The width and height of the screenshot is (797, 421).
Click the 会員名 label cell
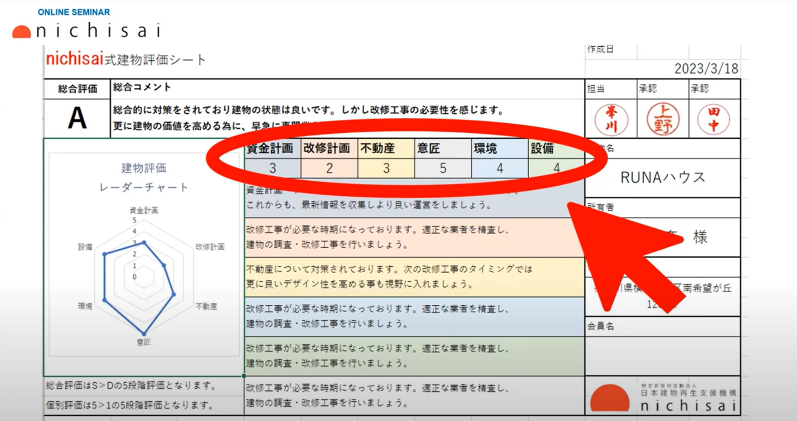point(663,326)
